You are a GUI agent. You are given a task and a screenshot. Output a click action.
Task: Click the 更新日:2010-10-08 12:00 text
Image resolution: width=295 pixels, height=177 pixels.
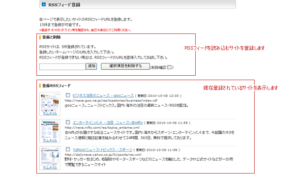(x=158, y=96)
